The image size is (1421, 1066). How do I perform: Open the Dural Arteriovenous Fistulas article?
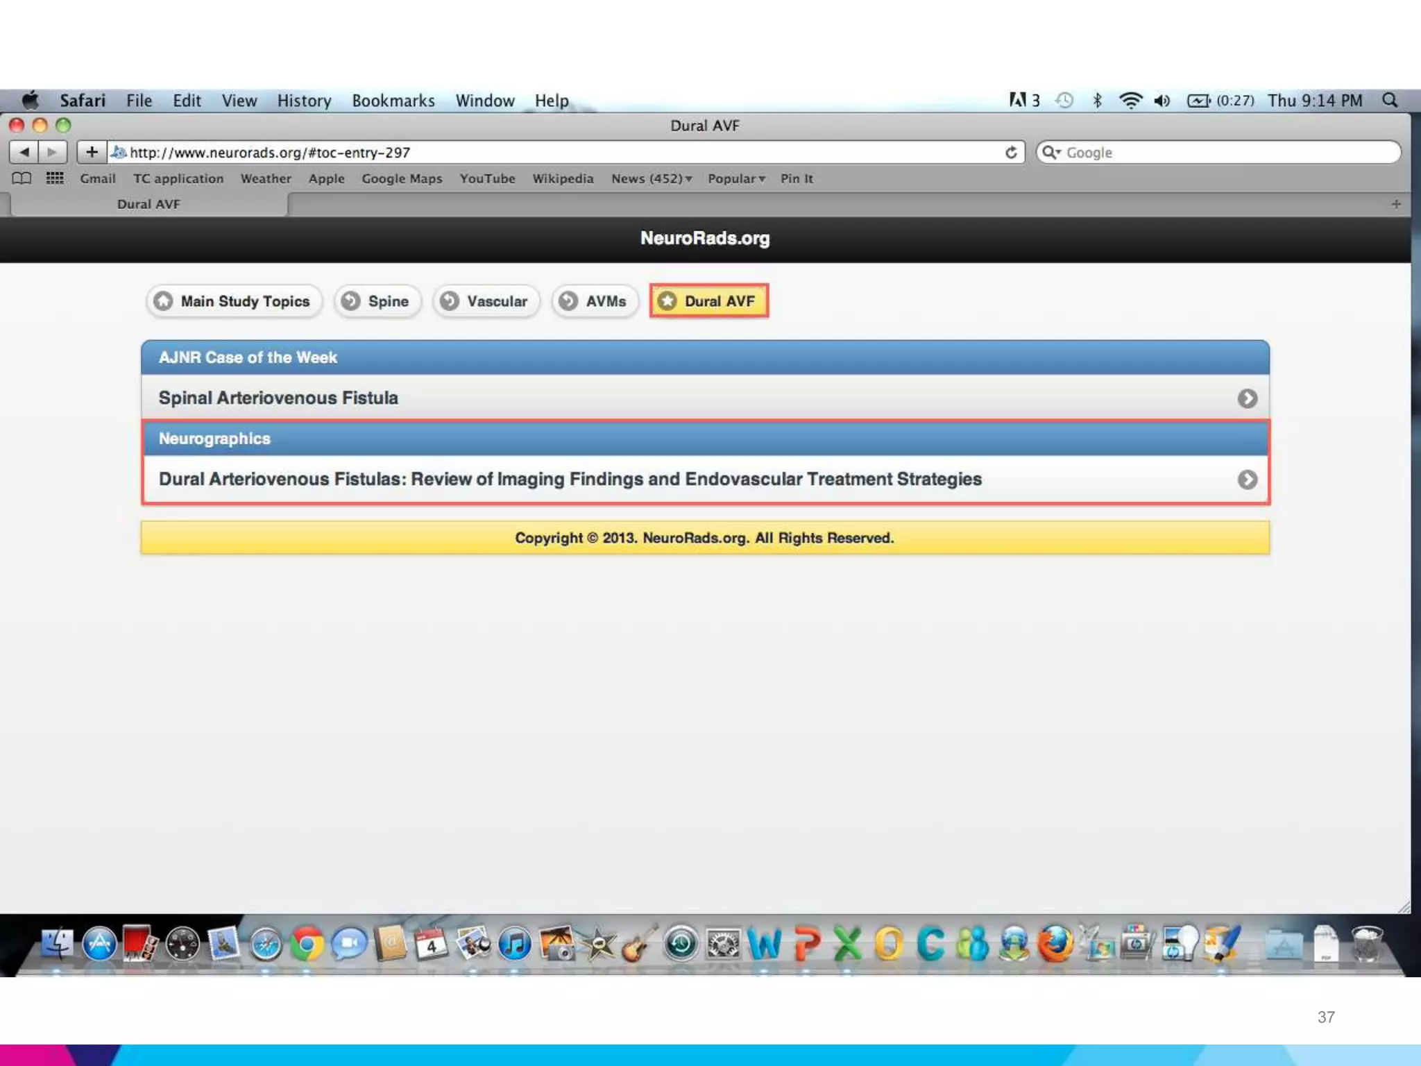point(569,480)
